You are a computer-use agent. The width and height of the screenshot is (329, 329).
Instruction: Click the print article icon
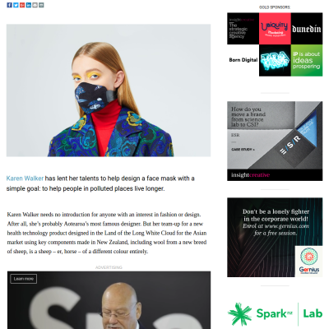(x=41, y=5)
